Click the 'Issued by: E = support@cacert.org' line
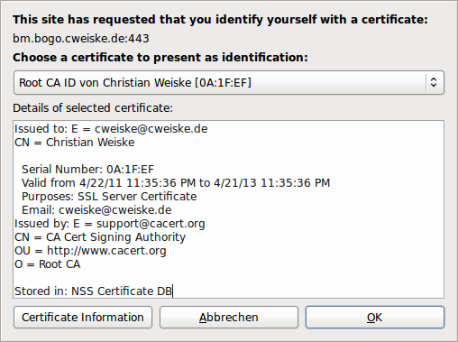Image resolution: width=458 pixels, height=342 pixels. (110, 224)
